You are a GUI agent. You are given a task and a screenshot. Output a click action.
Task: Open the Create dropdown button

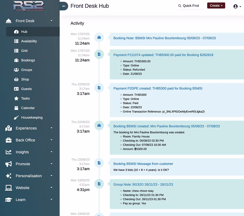(x=216, y=6)
